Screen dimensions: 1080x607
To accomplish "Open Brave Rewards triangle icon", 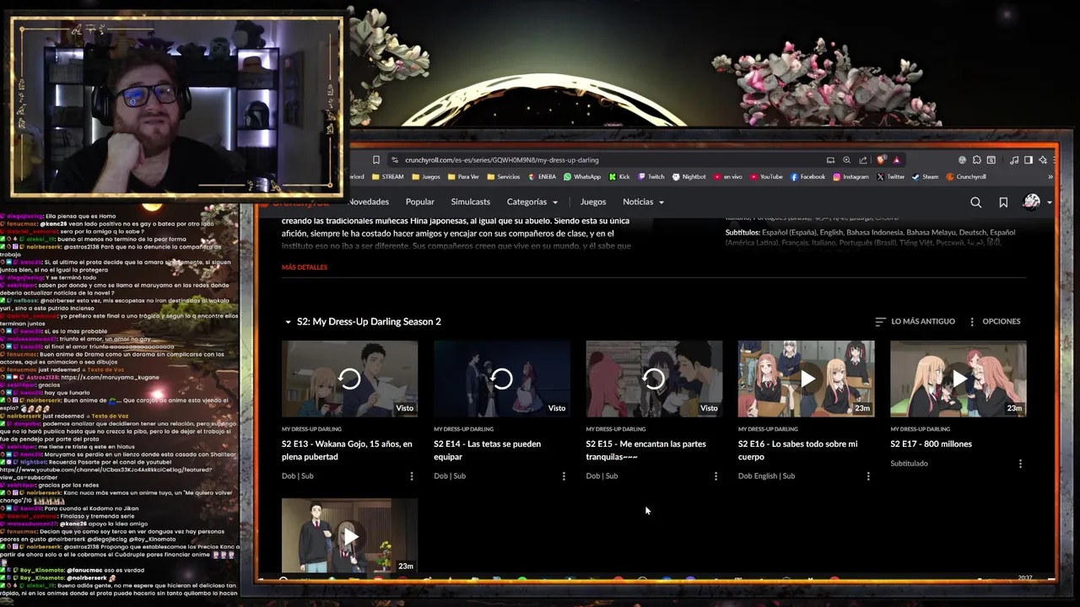I will (897, 160).
